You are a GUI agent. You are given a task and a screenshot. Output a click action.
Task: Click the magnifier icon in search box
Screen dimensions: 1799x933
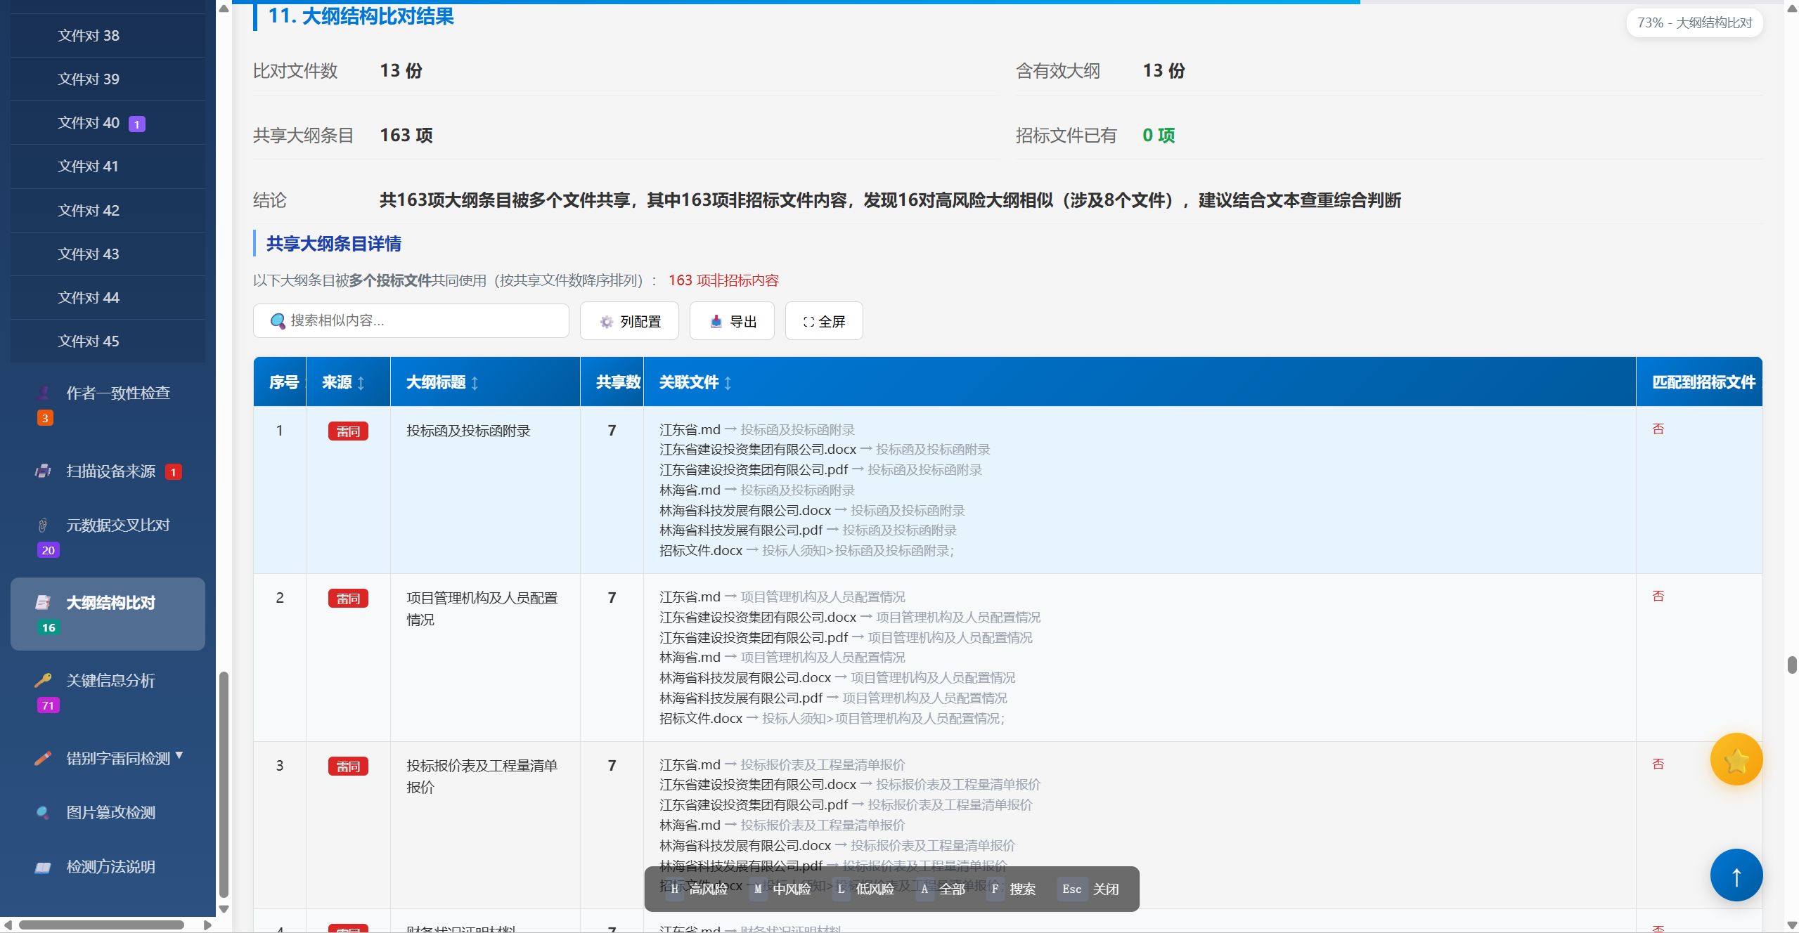point(278,321)
